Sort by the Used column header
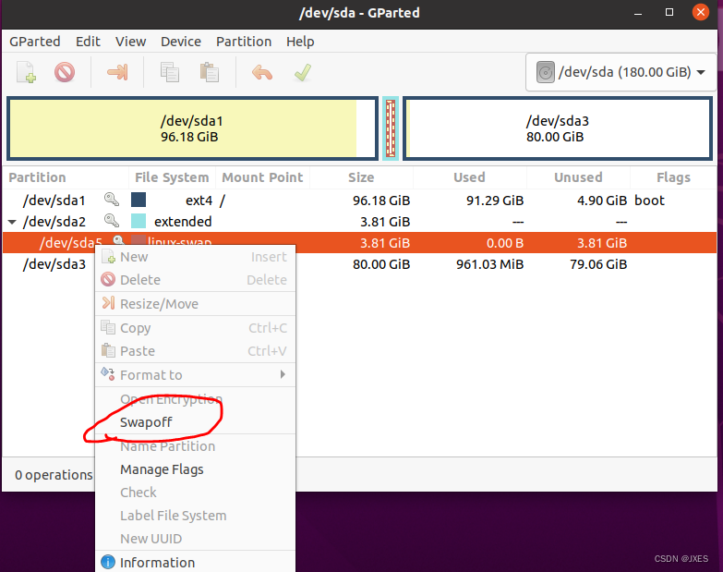 coord(469,177)
